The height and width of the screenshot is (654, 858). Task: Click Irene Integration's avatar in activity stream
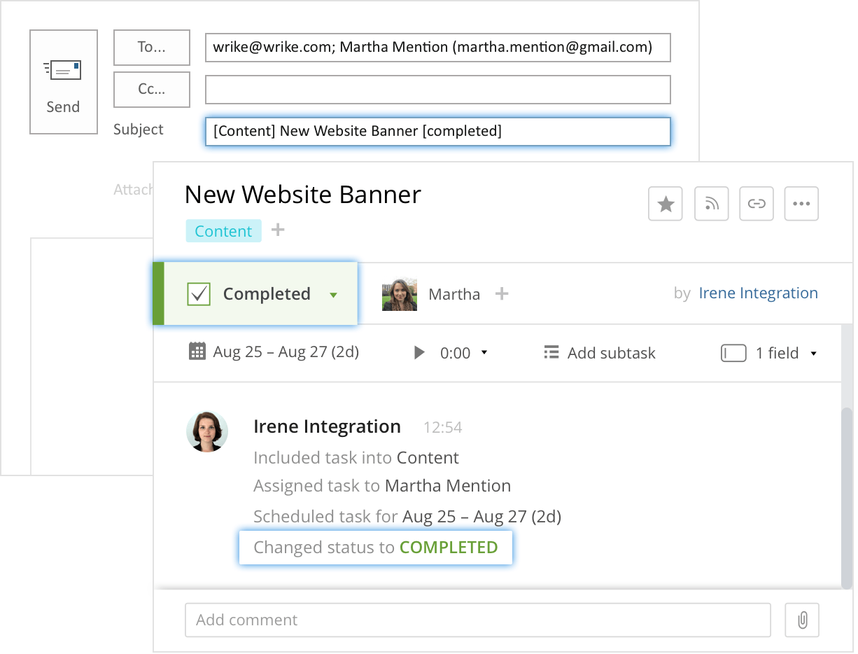coord(207,431)
